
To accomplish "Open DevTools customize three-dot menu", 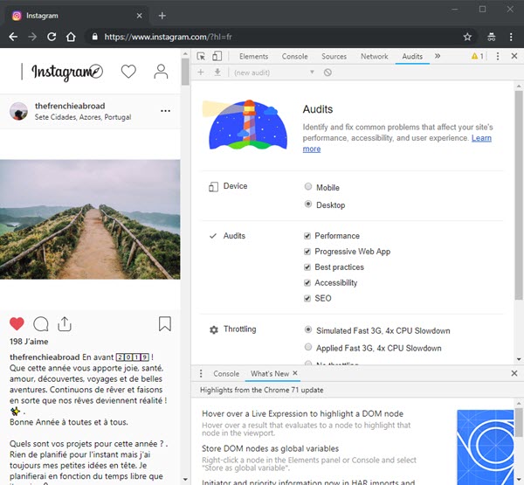I will [x=498, y=56].
